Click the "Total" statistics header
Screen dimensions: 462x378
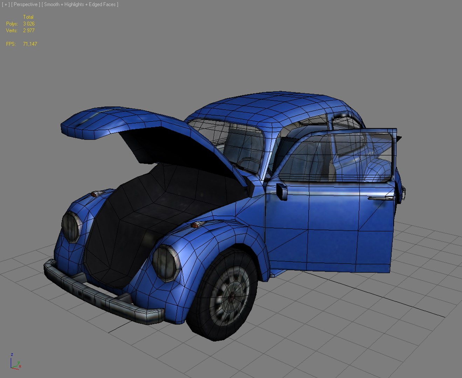(28, 17)
